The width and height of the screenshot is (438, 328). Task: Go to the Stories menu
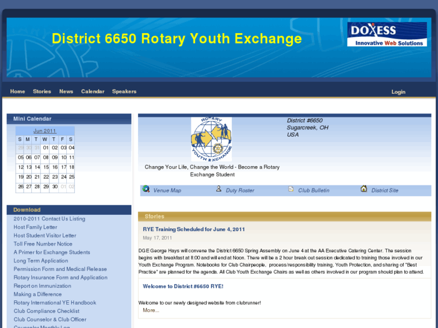42,91
